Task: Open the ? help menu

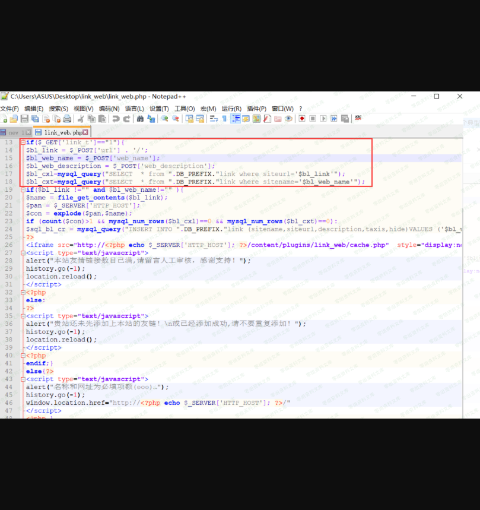Action: tap(300, 109)
